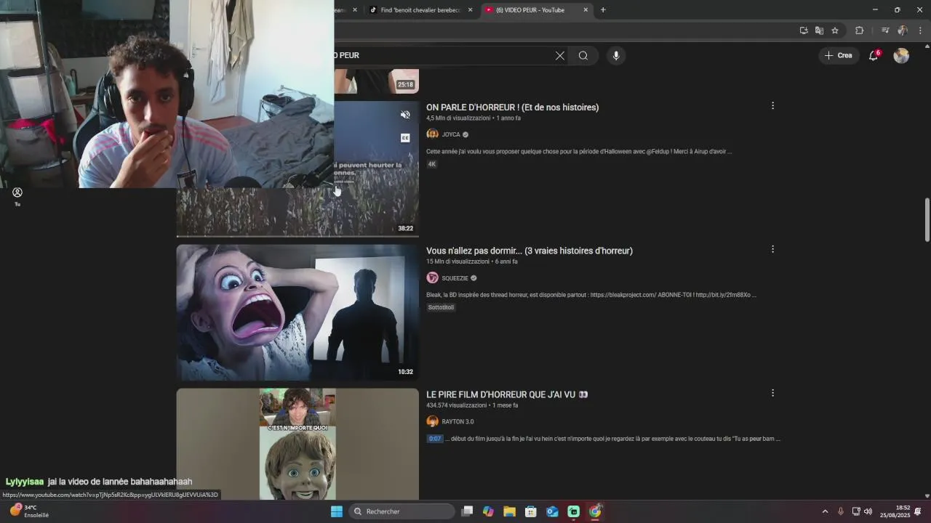Click the Tu account icon in sidebar
This screenshot has width=931, height=523.
coord(17,196)
